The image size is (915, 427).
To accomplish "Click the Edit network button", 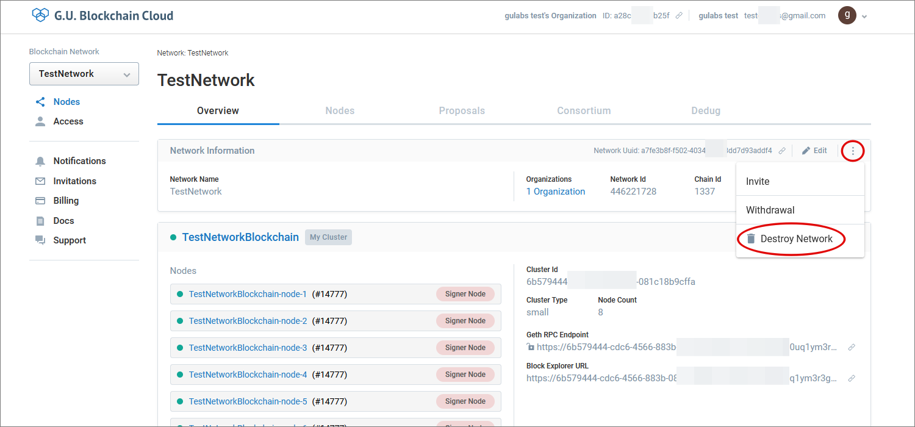I will click(814, 151).
